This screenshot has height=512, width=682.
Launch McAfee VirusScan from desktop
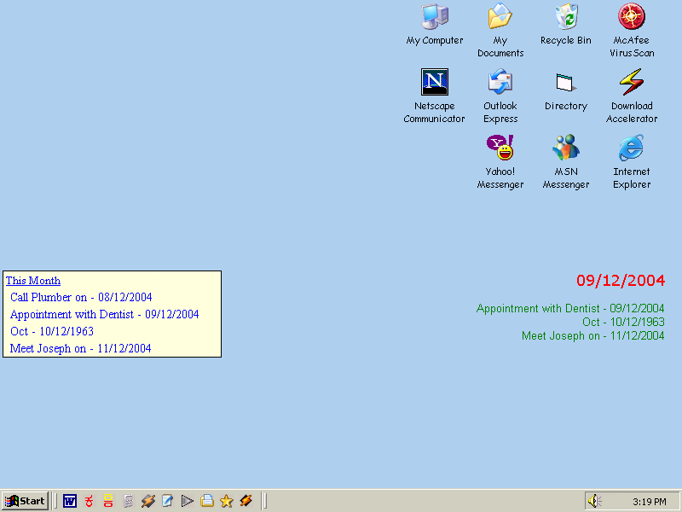[632, 17]
